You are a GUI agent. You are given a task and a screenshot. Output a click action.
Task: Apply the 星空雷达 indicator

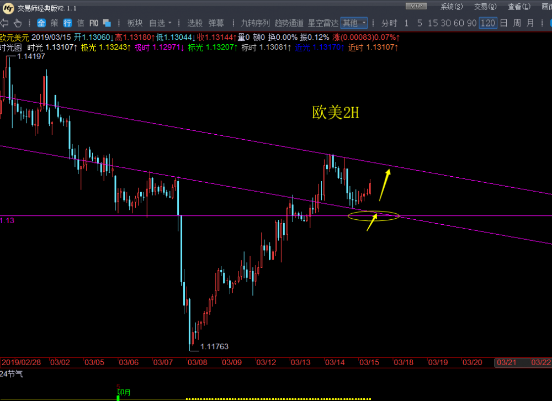click(x=323, y=23)
